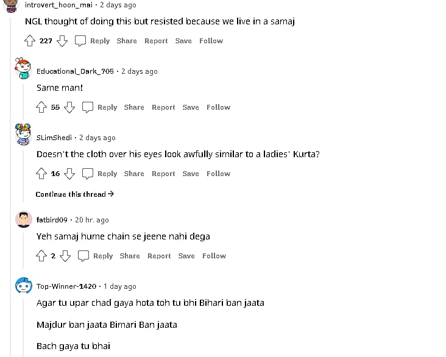Upvote SLimShedi's Kurta comment

41,174
